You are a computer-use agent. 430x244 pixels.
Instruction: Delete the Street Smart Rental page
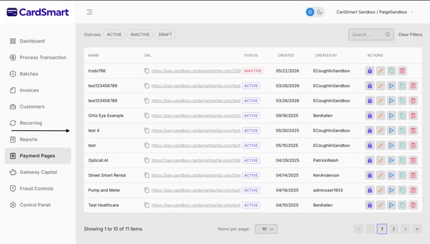[x=413, y=175]
